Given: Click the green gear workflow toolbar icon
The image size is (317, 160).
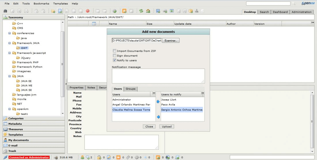Looking at the screenshot, I should tap(114, 11).
